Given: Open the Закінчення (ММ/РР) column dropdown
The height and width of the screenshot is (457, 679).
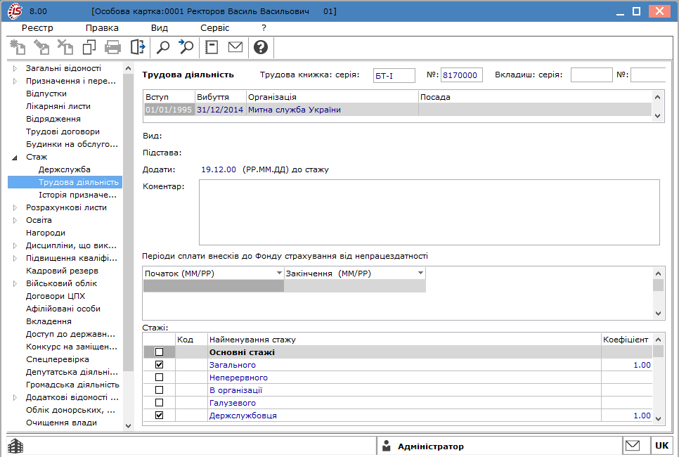Looking at the screenshot, I should point(420,273).
